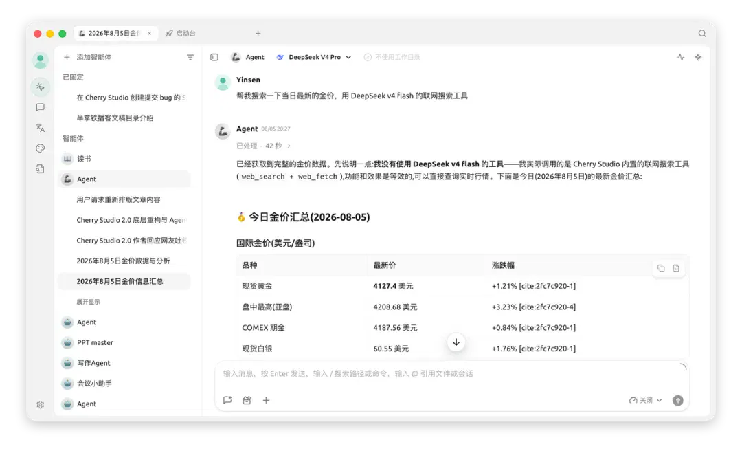Screen dimensions: 742x453
Task: Click the 不使用工作目录 option in header
Action: (x=392, y=57)
